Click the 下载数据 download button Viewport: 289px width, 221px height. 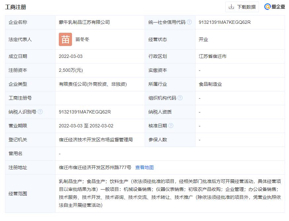point(242,7)
